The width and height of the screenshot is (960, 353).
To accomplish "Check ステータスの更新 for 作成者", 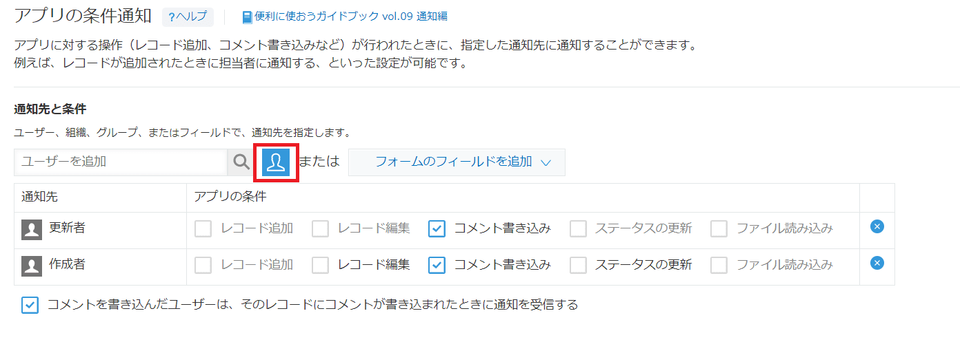I will [x=578, y=265].
